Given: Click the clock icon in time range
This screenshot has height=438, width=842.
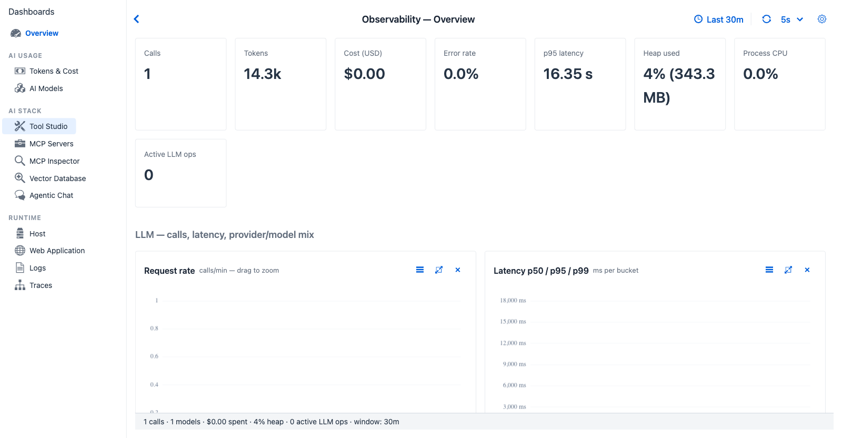Looking at the screenshot, I should [698, 19].
